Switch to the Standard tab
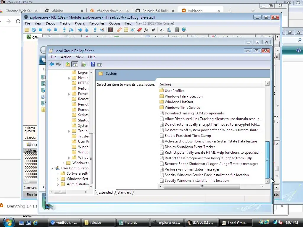303x227 pixels. tap(124, 192)
